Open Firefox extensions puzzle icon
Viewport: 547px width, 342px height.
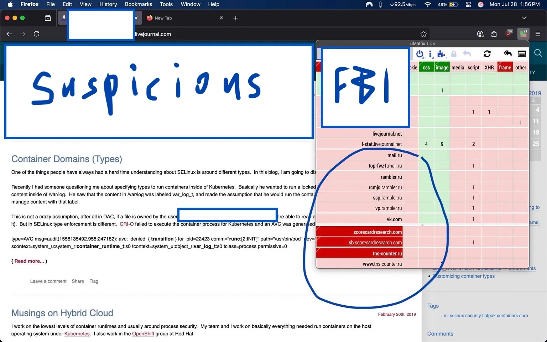494,34
